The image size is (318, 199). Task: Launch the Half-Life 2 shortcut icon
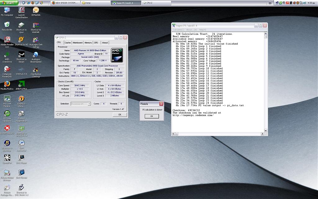click(21, 41)
